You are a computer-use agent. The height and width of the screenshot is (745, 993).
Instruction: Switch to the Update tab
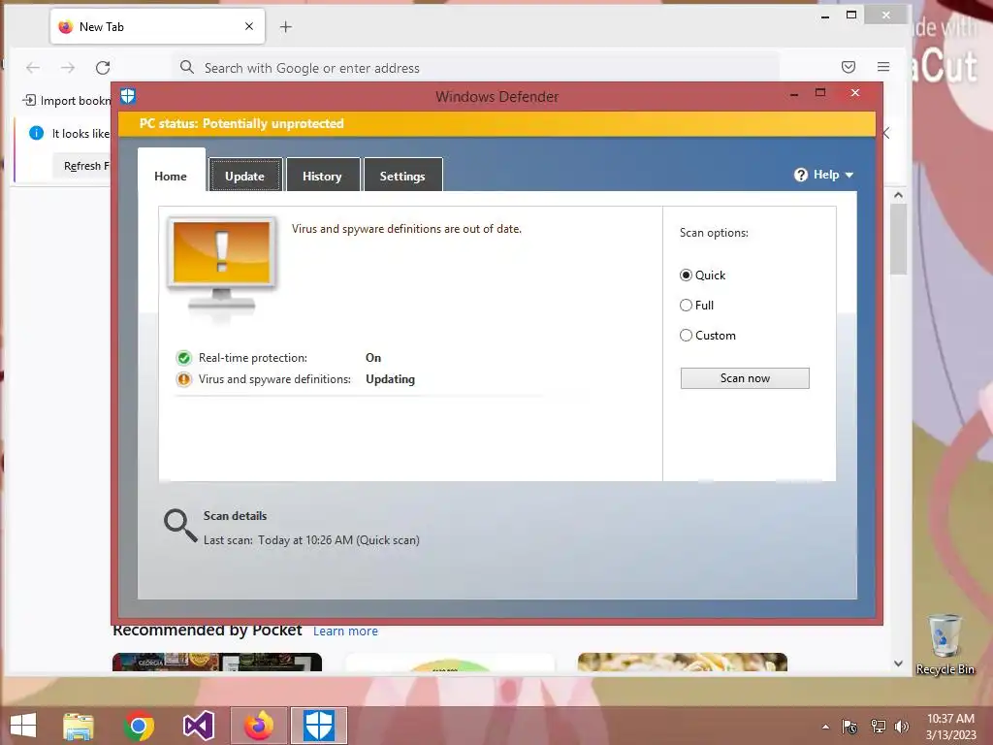pos(245,176)
